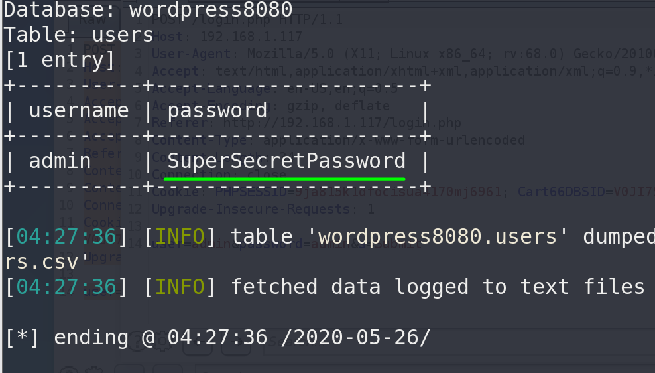This screenshot has width=655, height=373.
Task: Click the green underline beneath the password
Action: [x=284, y=178]
